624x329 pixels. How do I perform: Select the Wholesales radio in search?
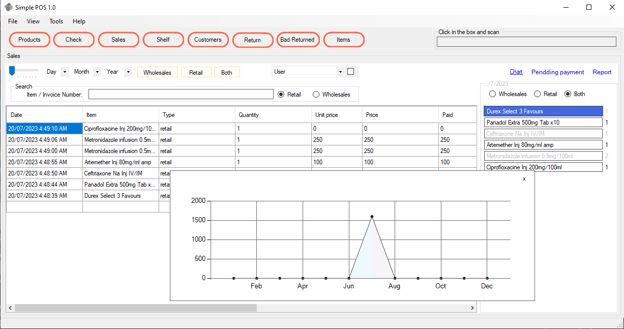pos(316,95)
